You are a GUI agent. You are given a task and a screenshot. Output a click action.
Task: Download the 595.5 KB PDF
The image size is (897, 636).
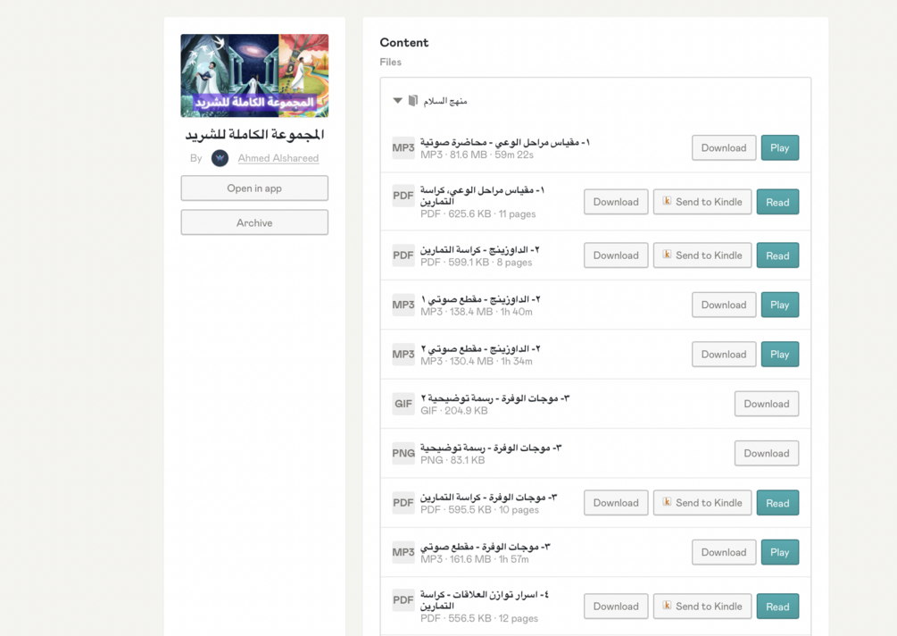click(616, 503)
